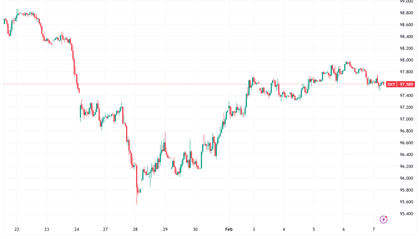
Task: Select the Feb label on the date axis
Action: (x=228, y=230)
